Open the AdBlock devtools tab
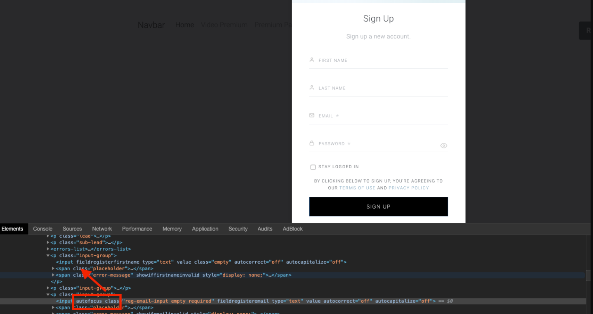Viewport: 593px width, 314px height. (x=293, y=229)
